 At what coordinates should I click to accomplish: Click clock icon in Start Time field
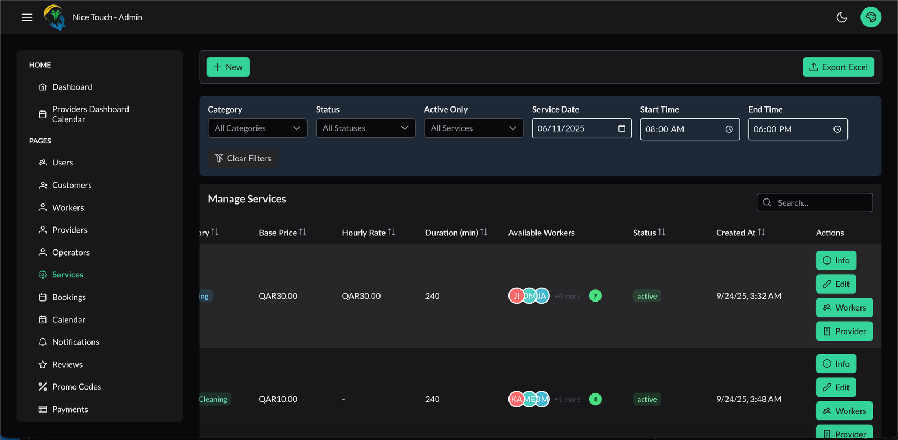click(729, 129)
